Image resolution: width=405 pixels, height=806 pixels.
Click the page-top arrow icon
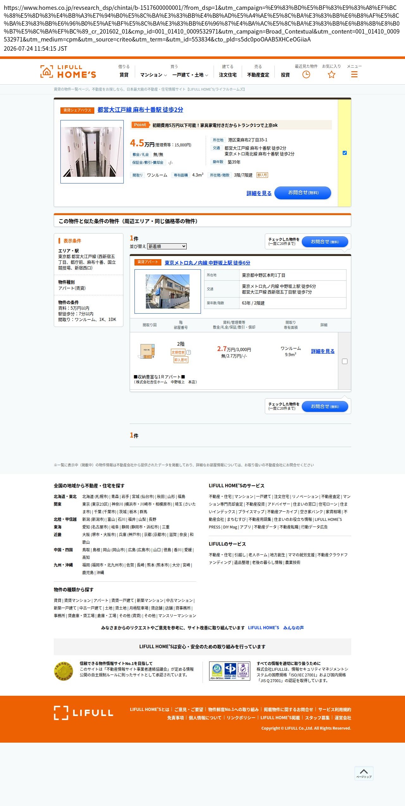click(x=364, y=773)
